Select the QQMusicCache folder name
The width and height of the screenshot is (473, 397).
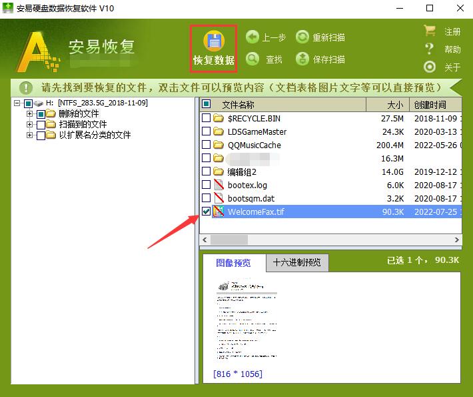click(254, 145)
